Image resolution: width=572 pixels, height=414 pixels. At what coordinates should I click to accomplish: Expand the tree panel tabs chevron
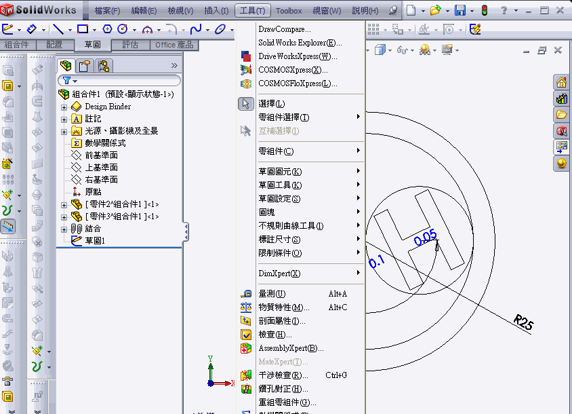pos(174,65)
